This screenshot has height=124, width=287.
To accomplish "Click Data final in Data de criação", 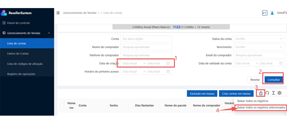I will [x=154, y=63].
